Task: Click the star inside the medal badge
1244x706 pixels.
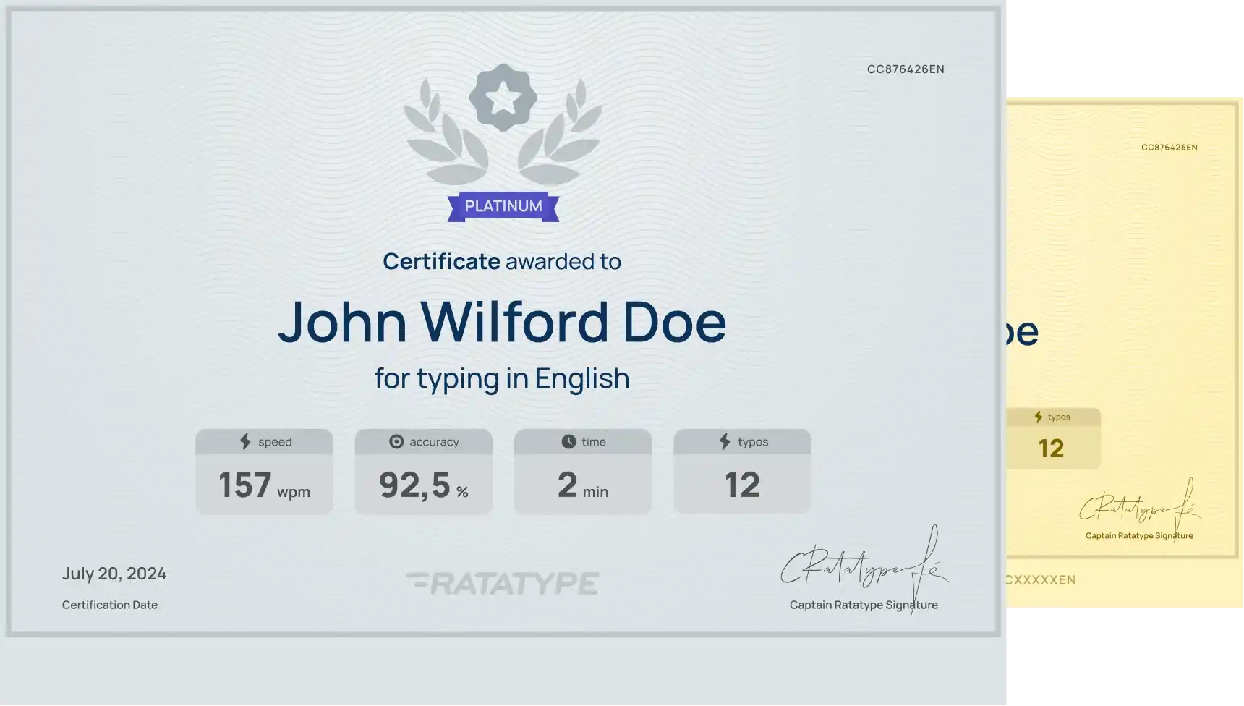Action: point(503,98)
